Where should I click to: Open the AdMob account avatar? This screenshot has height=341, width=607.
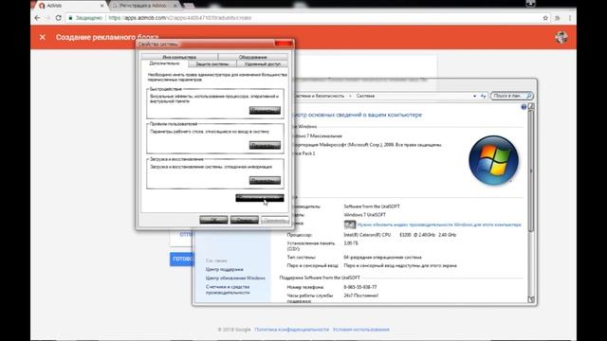tap(561, 37)
